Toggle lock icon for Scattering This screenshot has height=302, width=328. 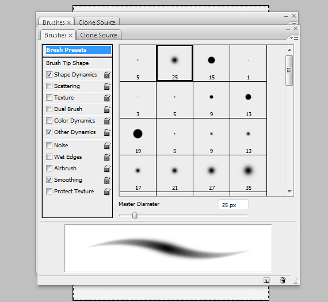tap(107, 86)
